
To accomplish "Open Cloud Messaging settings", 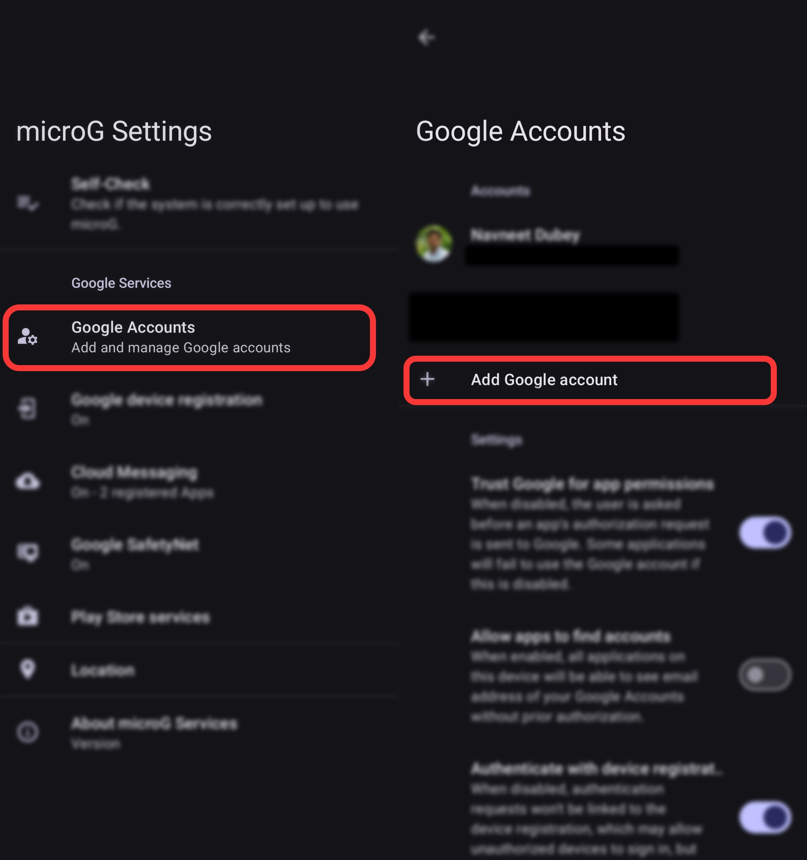I will click(135, 481).
